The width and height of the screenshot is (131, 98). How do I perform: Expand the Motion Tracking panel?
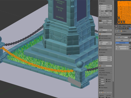tap(100, 73)
